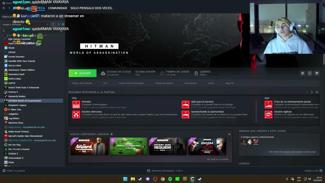
Task: Open Google Chrome from the taskbar
Action: (x=163, y=179)
